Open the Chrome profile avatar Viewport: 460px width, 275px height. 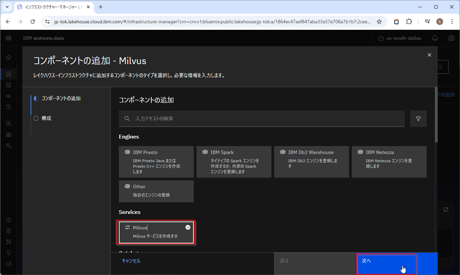point(440,22)
